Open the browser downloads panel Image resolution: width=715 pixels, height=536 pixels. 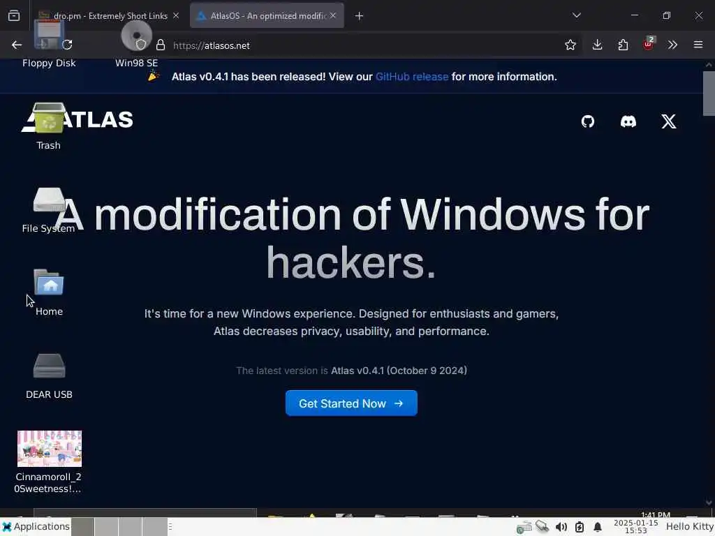pos(598,45)
